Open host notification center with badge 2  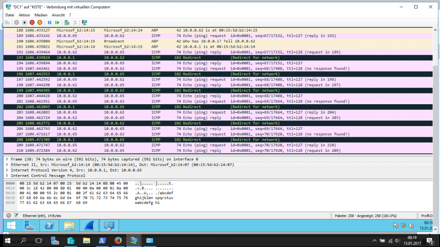[x=430, y=241]
